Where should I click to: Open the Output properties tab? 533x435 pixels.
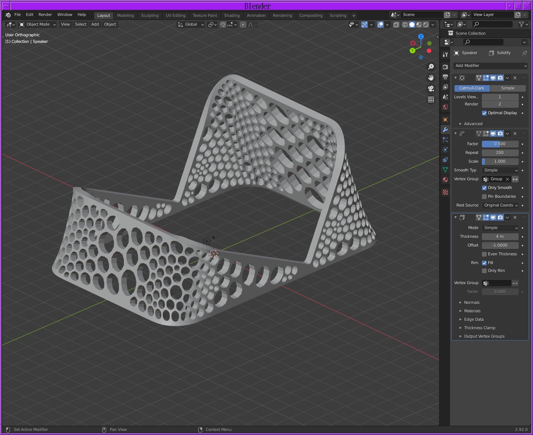point(445,77)
